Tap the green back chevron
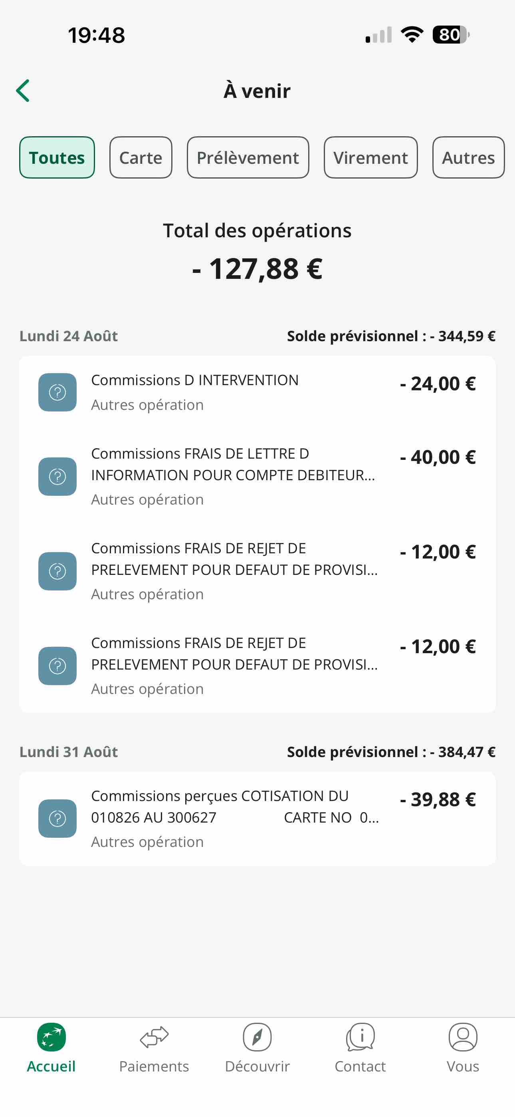This screenshot has height=1117, width=515. coord(22,91)
